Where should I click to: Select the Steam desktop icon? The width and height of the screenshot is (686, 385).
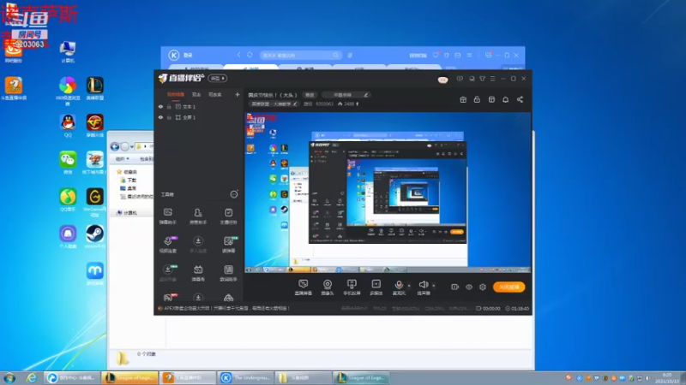(x=94, y=237)
